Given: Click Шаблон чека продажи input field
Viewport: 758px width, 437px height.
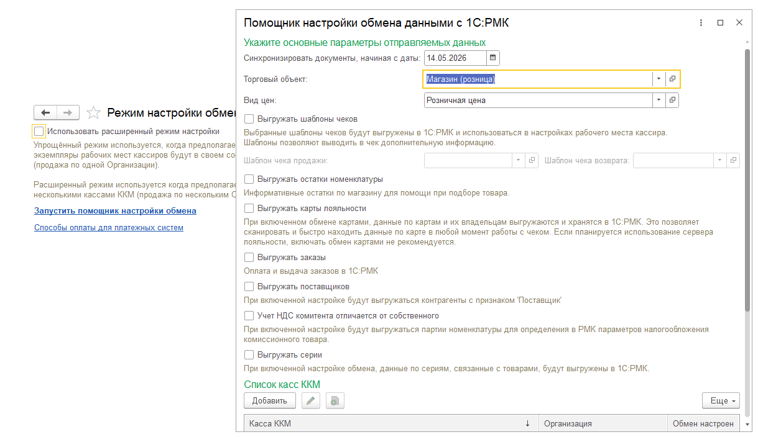Looking at the screenshot, I should pyautogui.click(x=468, y=160).
